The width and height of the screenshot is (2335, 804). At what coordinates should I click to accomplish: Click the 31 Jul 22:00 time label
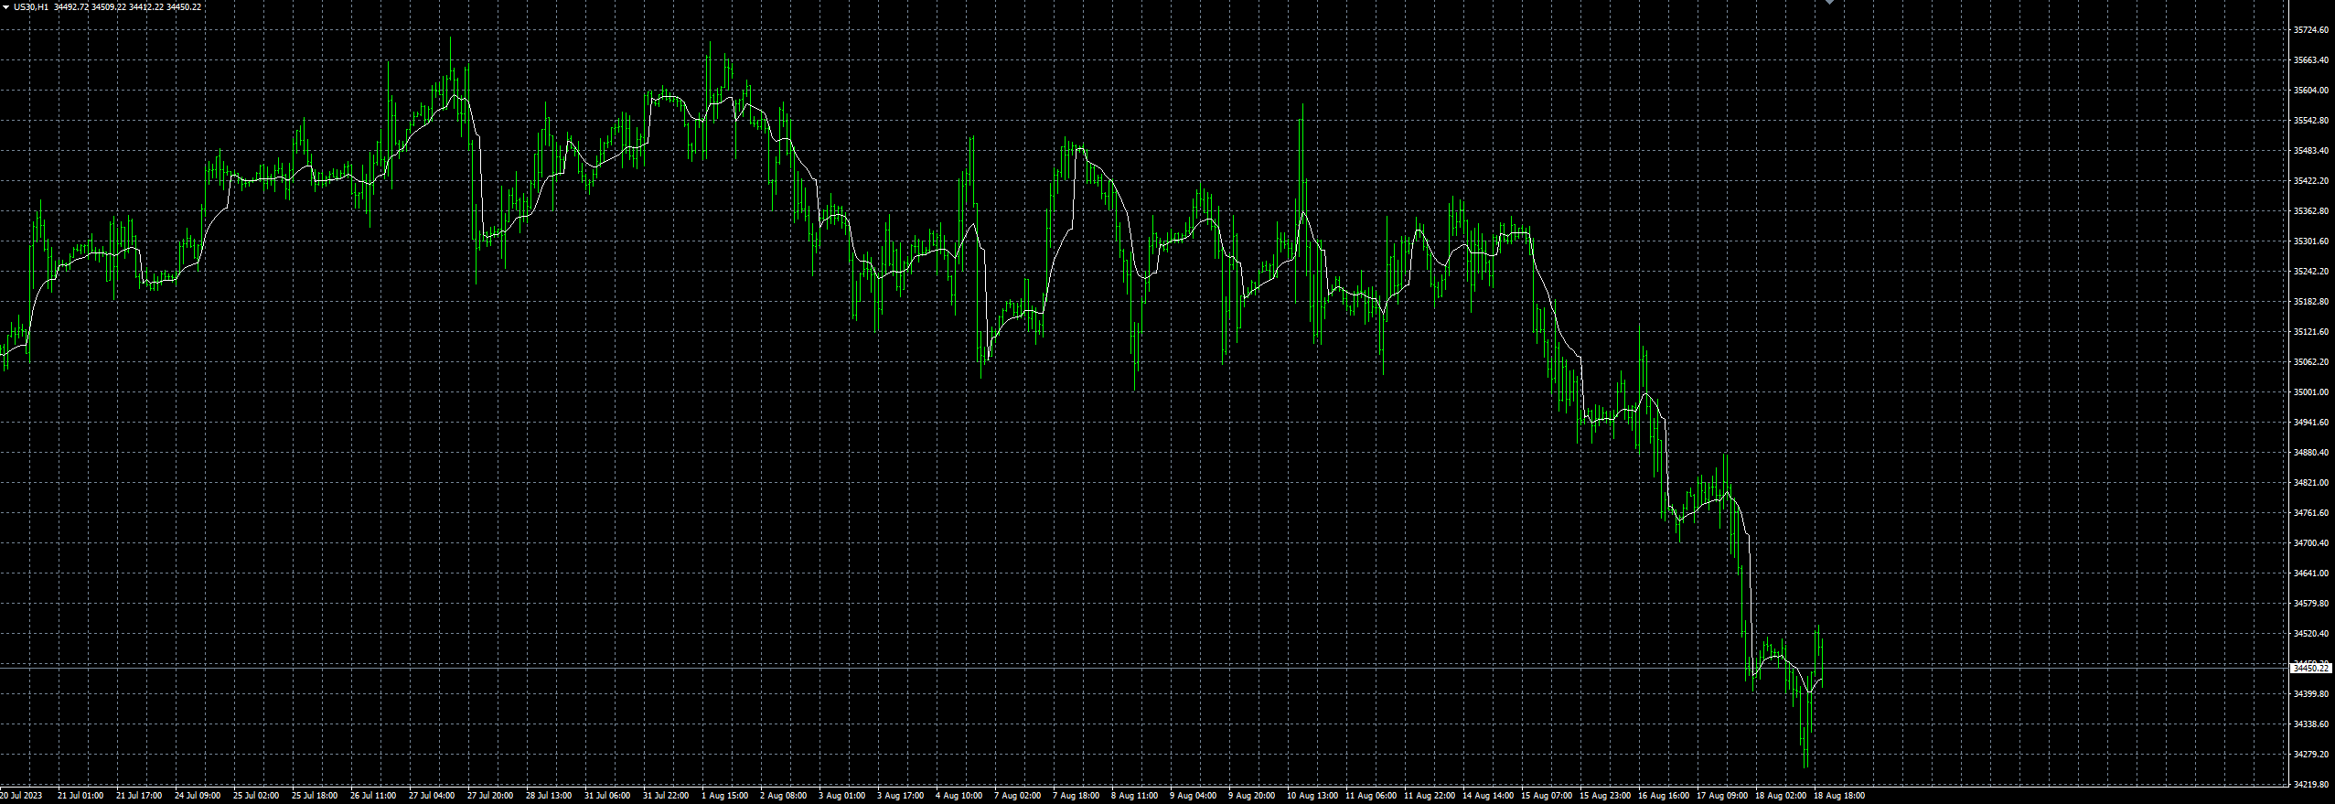pos(666,796)
